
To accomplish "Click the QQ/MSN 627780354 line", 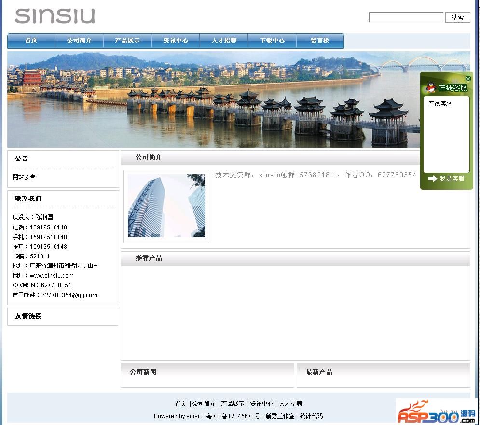I will [42, 285].
